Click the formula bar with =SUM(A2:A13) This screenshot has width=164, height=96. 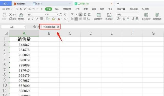pyautogui.click(x=102, y=27)
